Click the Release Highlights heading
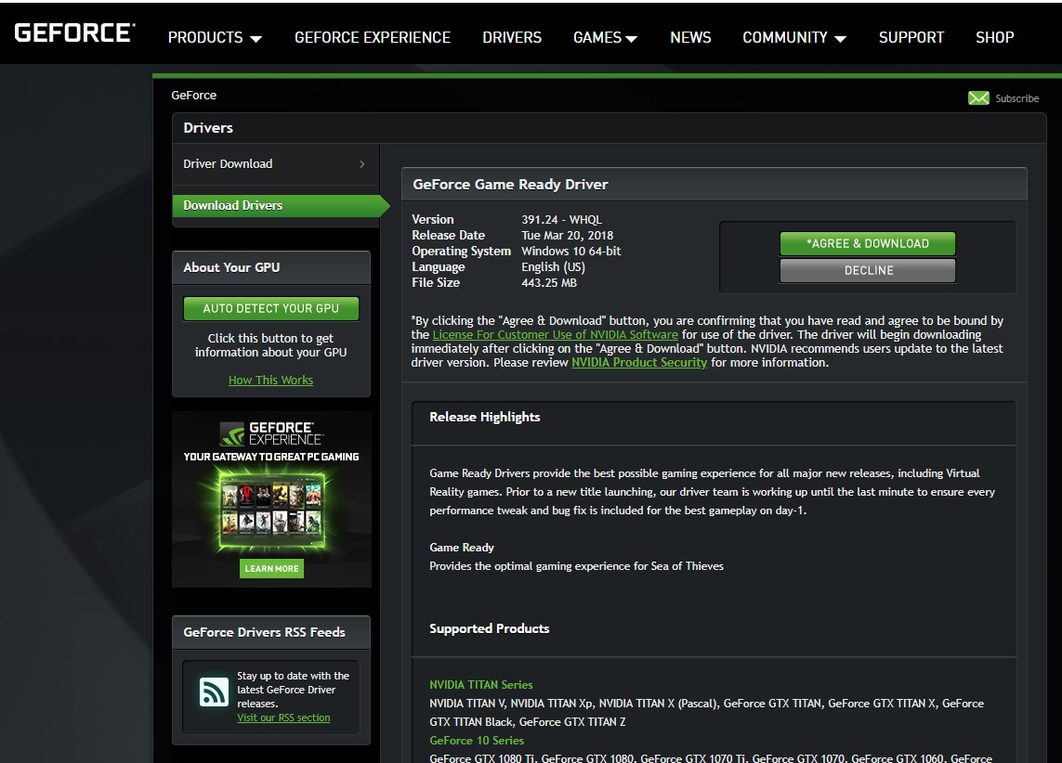The width and height of the screenshot is (1062, 763). pos(485,418)
